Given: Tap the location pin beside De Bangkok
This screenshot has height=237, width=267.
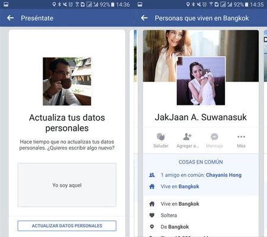Looking at the screenshot, I should 152,227.
